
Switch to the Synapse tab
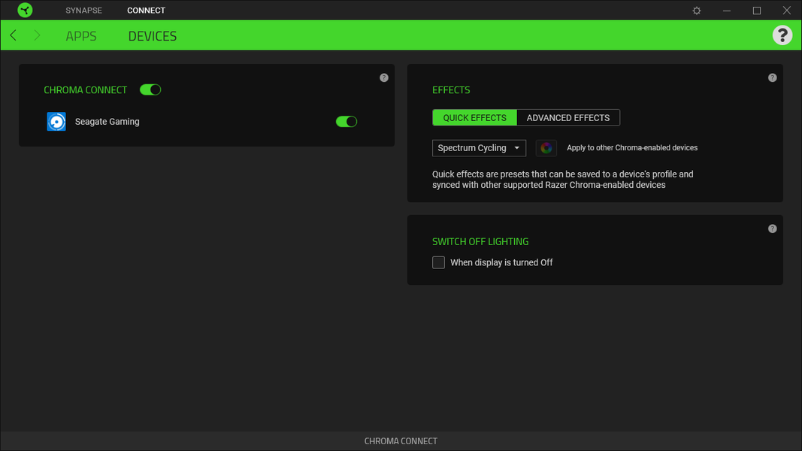pos(84,11)
